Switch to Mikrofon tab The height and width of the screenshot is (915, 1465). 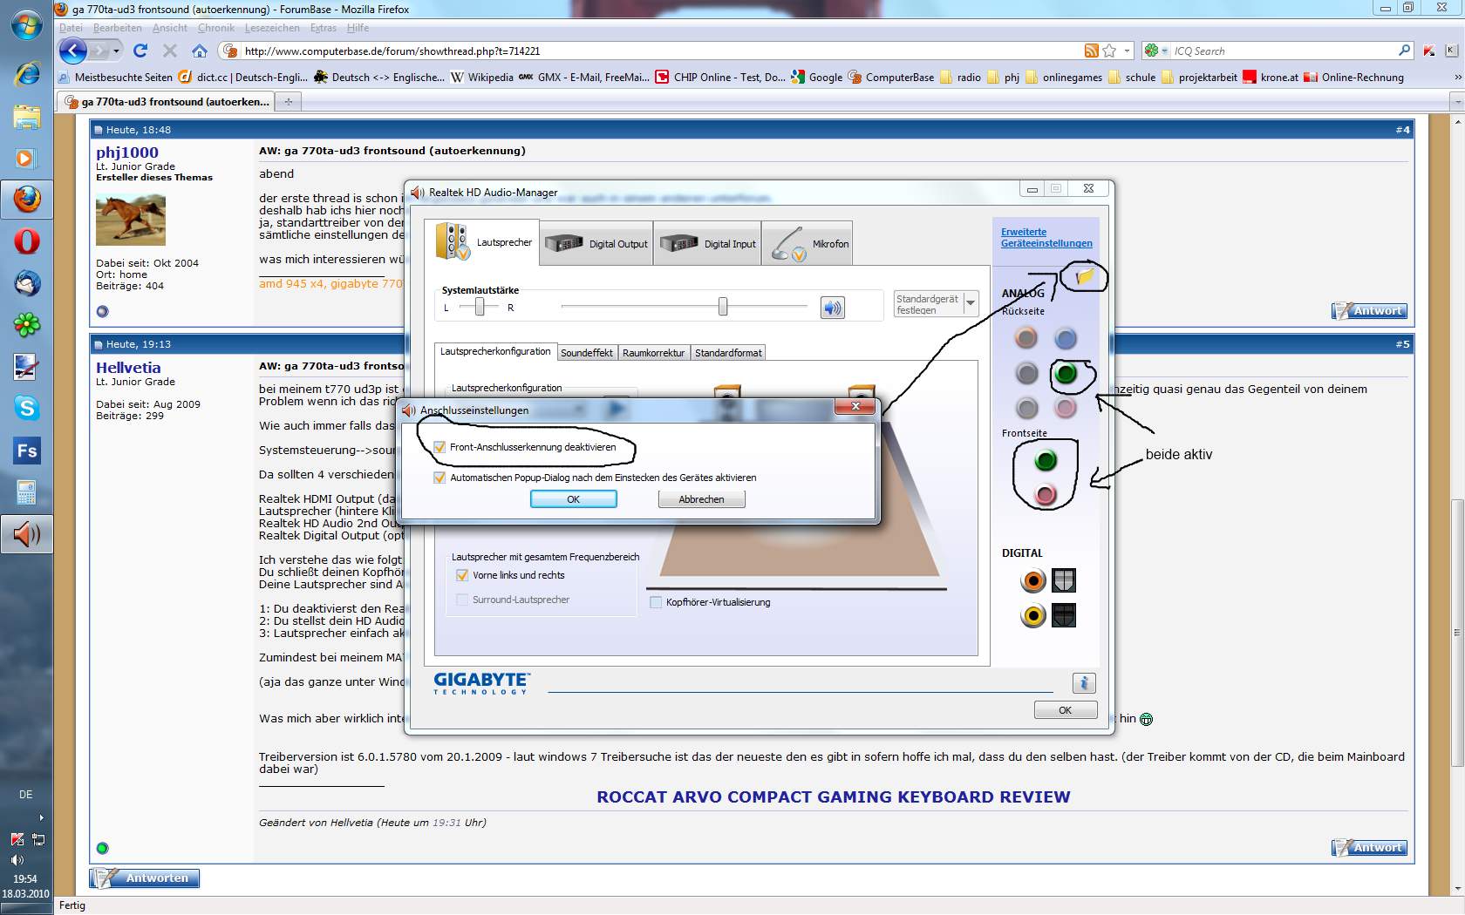click(807, 243)
